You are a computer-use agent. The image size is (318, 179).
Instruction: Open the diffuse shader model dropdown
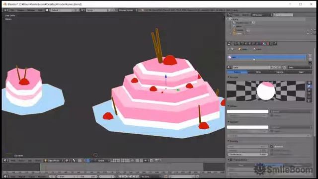tap(290, 111)
